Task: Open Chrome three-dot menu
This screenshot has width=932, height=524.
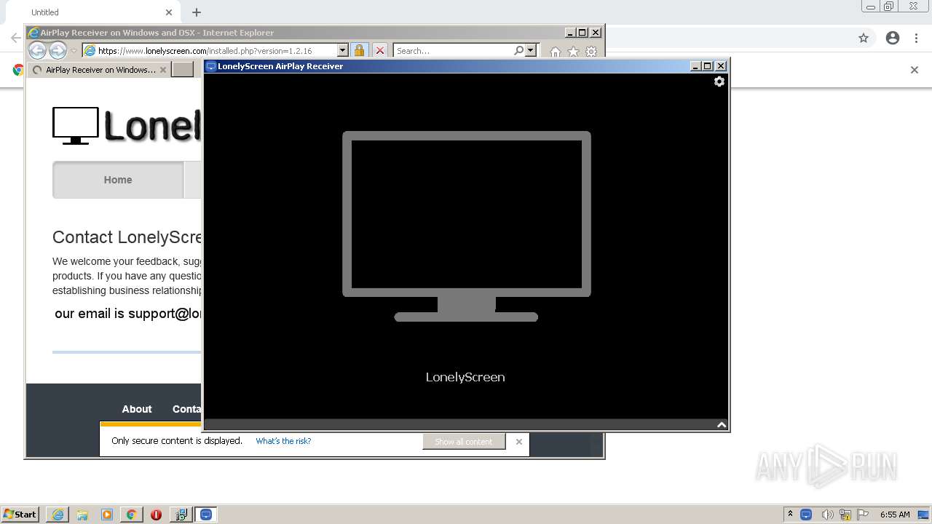Action: click(x=916, y=38)
